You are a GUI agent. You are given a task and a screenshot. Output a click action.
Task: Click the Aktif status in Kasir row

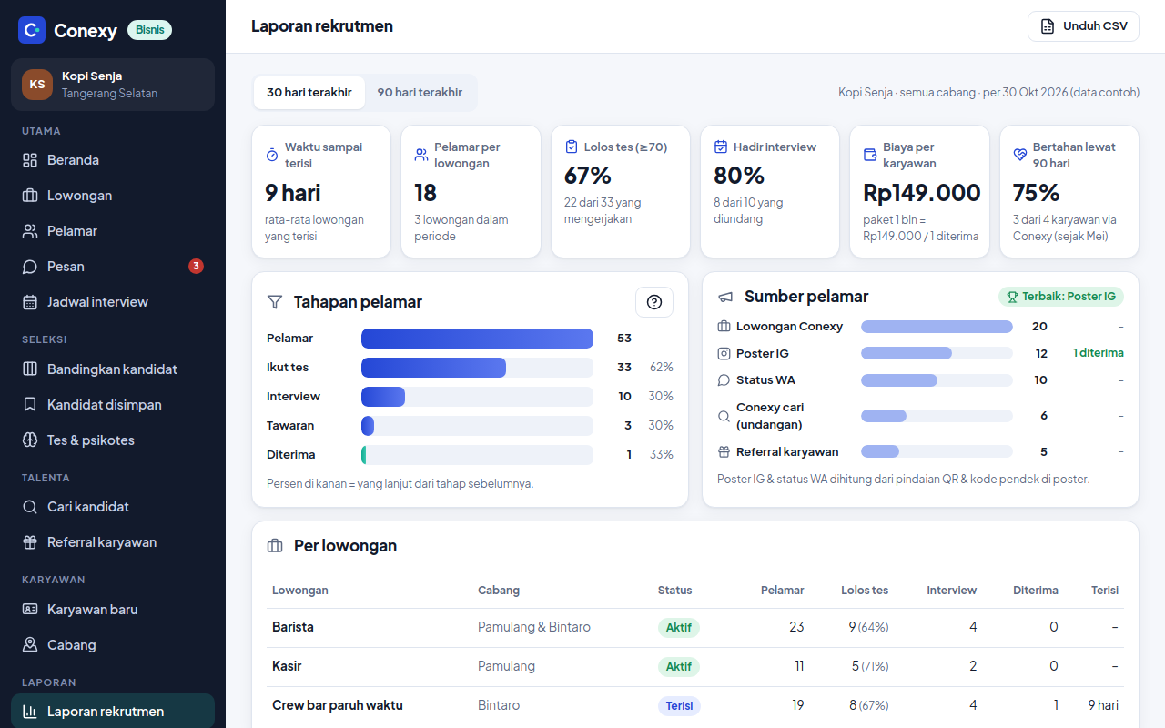[x=679, y=666]
